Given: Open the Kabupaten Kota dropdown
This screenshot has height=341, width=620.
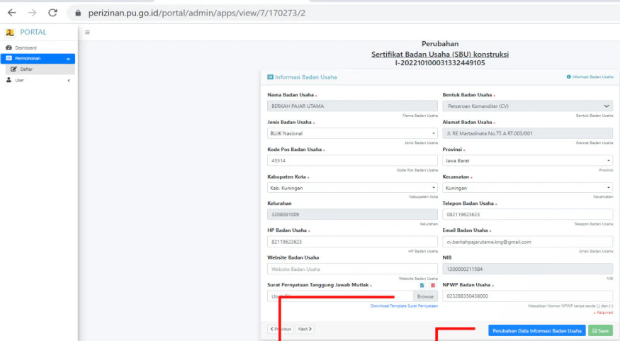Looking at the screenshot, I should 352,188.
